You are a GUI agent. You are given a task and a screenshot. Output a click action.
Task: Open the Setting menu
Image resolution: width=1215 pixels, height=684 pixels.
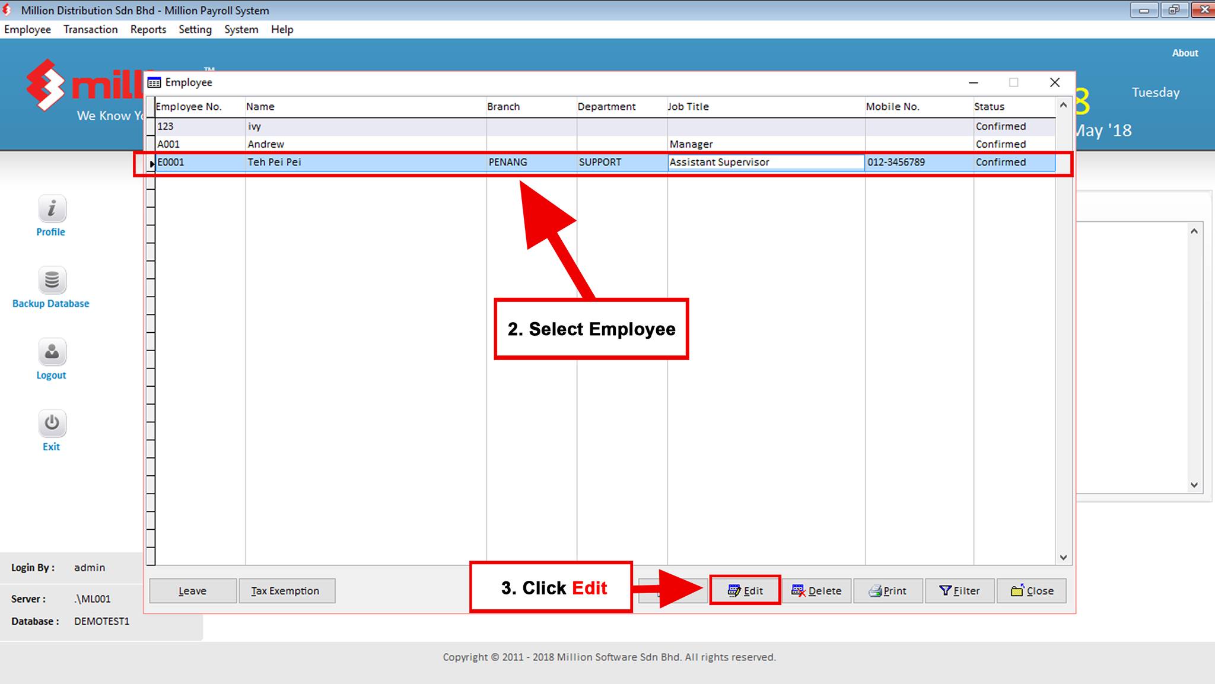click(195, 29)
